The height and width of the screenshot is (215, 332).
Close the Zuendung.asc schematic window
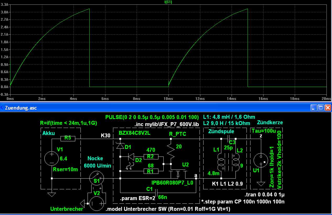328,107
